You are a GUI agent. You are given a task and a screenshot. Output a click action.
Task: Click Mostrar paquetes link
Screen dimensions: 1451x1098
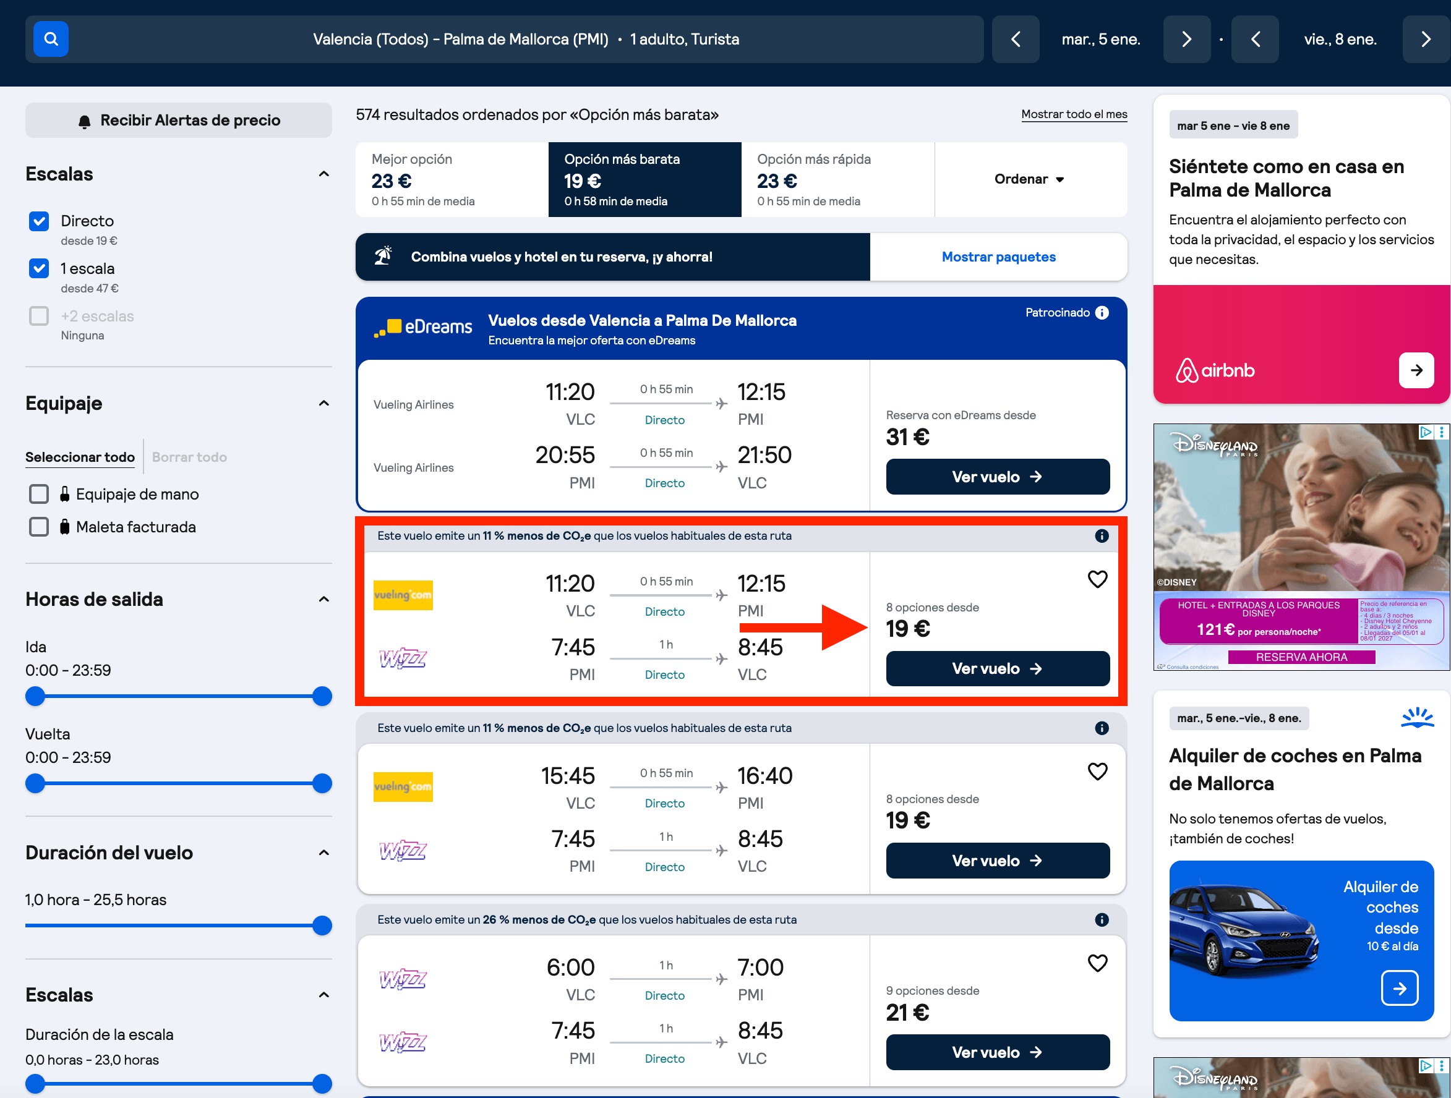[x=998, y=257]
